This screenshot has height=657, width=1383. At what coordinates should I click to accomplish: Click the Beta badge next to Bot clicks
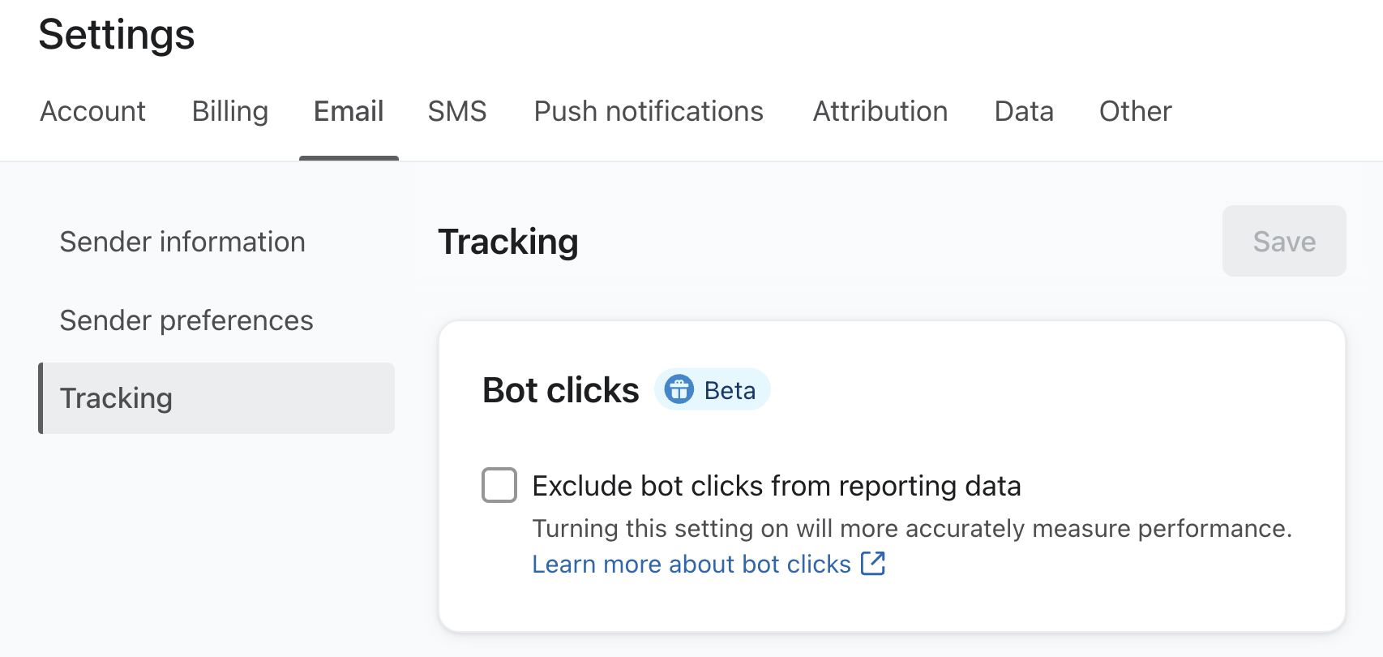point(711,390)
